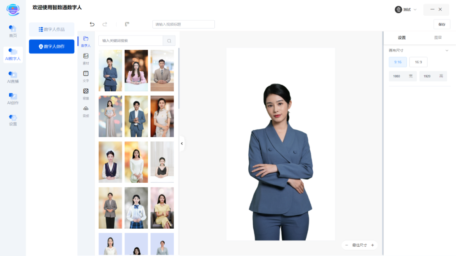Viewport: 456px width, 256px height.
Task: Click the keyword search input field
Action: tap(130, 41)
